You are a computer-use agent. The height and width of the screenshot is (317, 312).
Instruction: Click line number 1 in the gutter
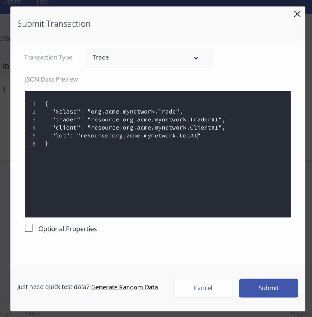[x=34, y=104]
